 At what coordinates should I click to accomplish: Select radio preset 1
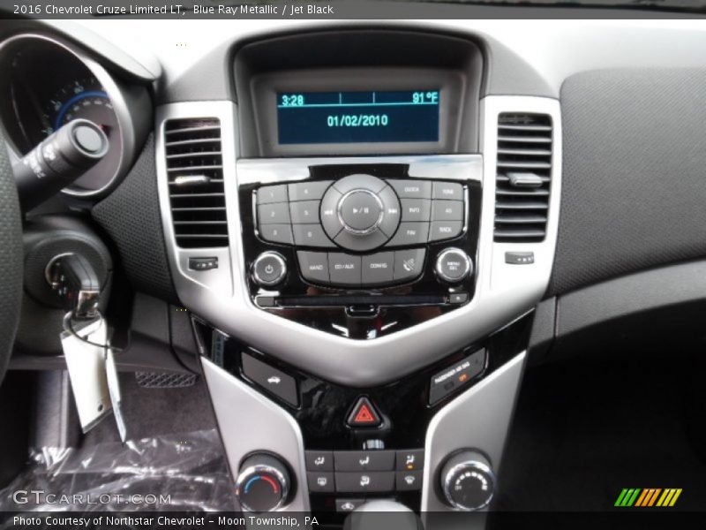point(273,193)
